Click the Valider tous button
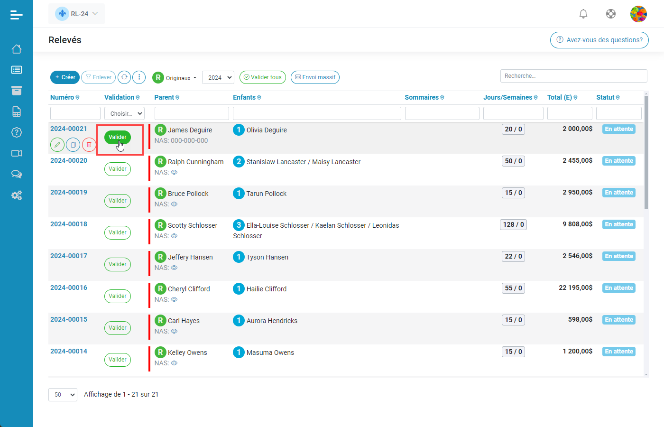This screenshot has height=427, width=664. point(262,77)
